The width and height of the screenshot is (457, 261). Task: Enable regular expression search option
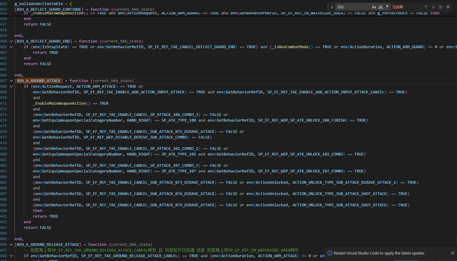[x=387, y=7]
